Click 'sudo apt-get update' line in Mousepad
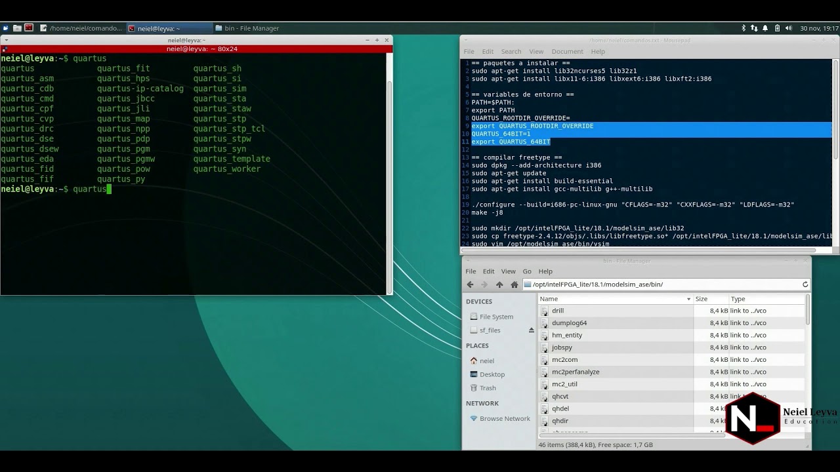Image resolution: width=840 pixels, height=472 pixels. click(509, 173)
